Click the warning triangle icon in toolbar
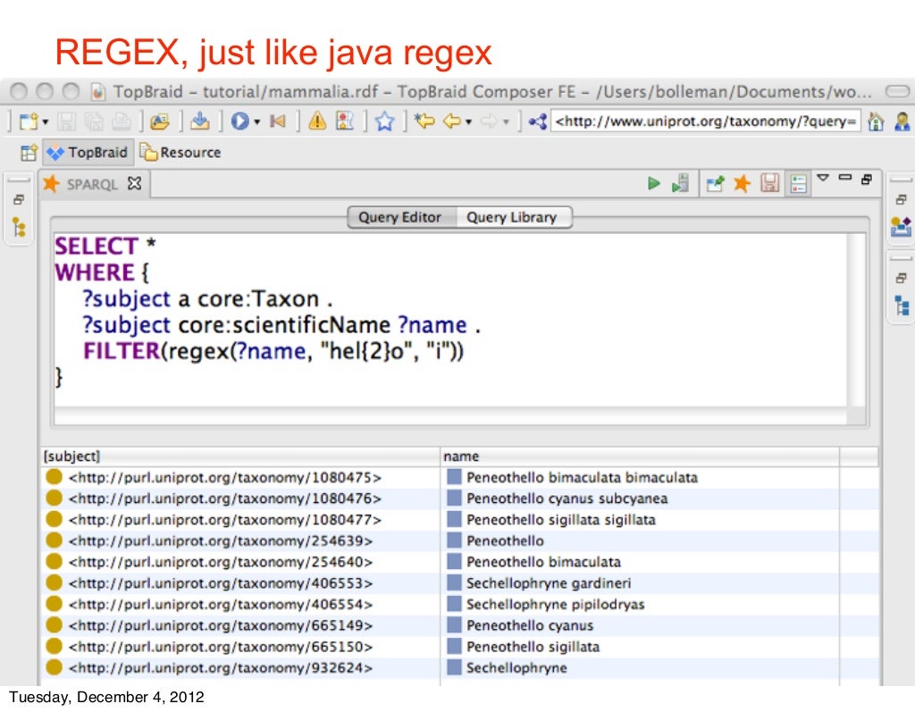The height and width of the screenshot is (712, 915). (x=316, y=122)
